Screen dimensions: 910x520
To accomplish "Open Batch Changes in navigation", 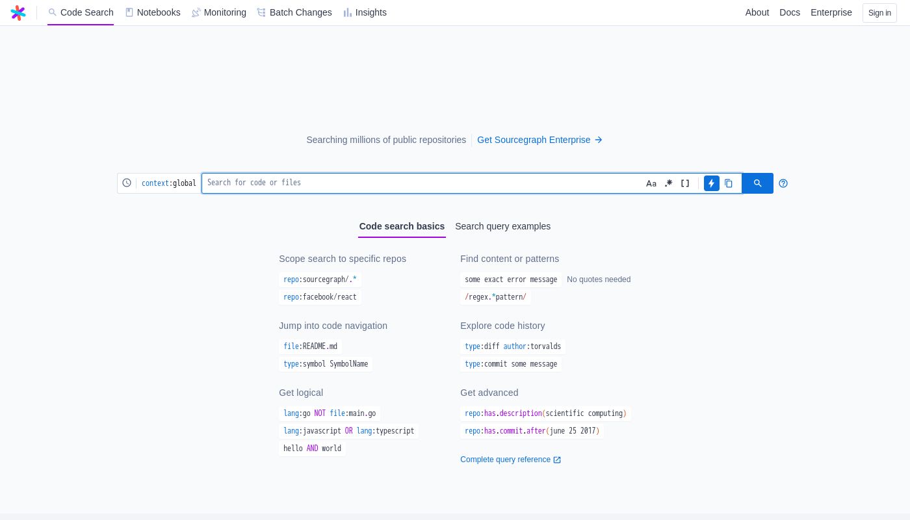I will pyautogui.click(x=294, y=12).
